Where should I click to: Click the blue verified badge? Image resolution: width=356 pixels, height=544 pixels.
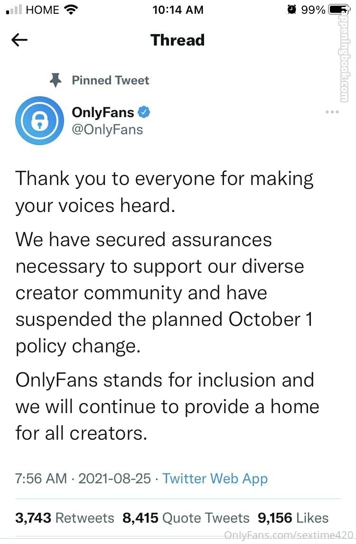pos(144,112)
